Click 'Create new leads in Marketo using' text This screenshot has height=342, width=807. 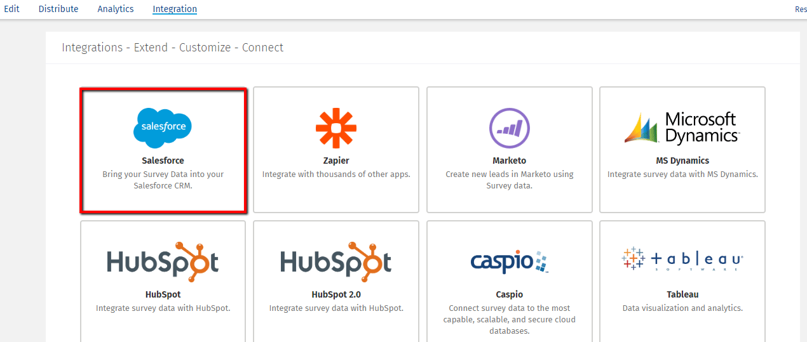[510, 174]
